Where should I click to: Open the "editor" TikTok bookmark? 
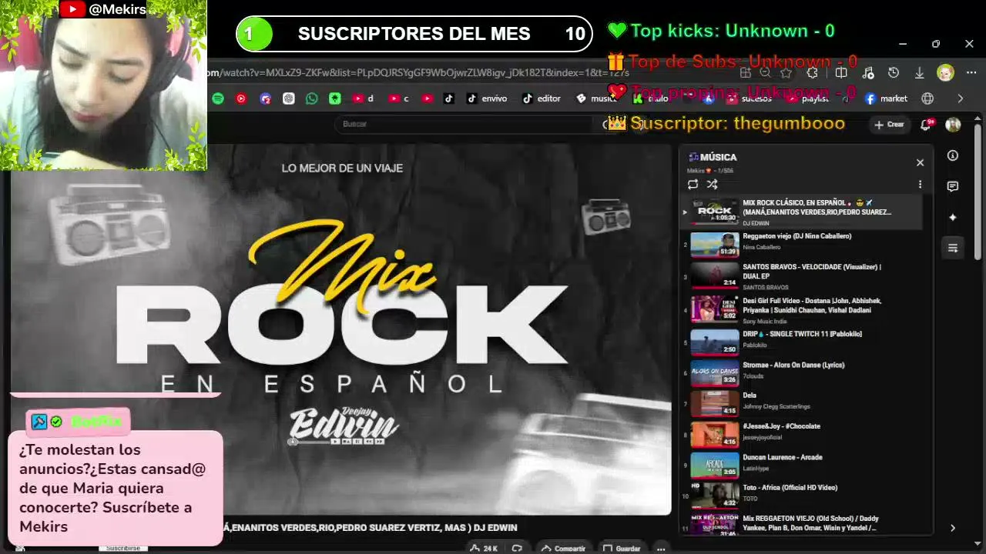(x=542, y=98)
